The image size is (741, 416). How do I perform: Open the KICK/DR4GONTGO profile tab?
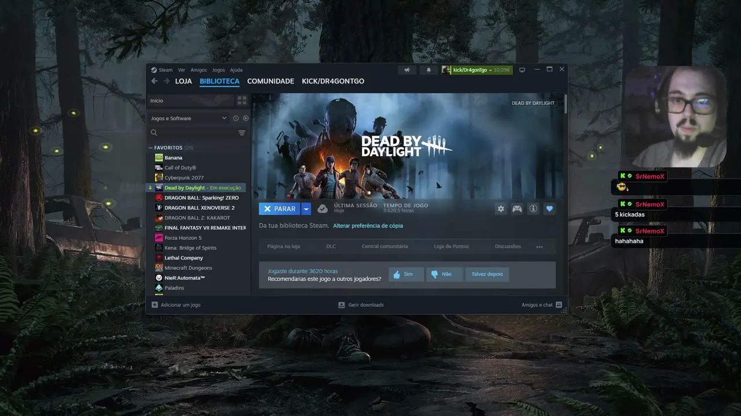[333, 81]
